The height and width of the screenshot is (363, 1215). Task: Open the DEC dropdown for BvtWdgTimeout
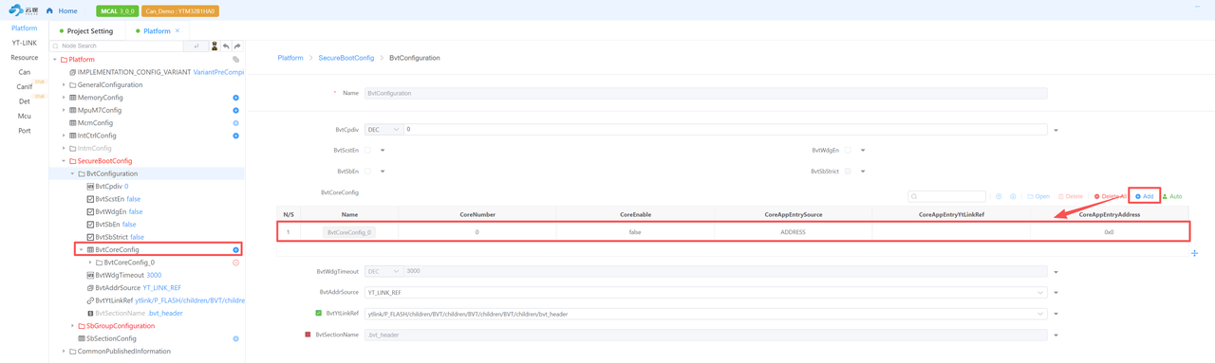(383, 271)
